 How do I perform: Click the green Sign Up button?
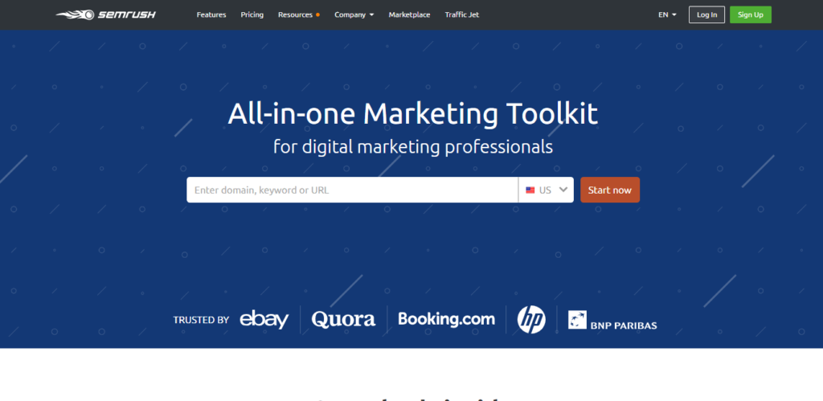750,14
